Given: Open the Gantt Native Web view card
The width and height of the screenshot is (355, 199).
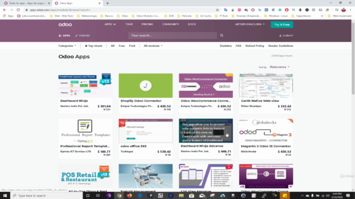Looking at the screenshot, I should pos(266,93).
